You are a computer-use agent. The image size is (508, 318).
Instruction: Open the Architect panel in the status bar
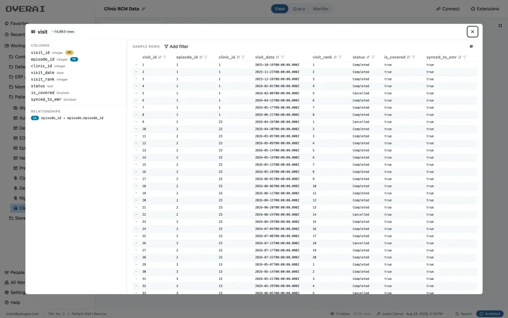[490, 314]
